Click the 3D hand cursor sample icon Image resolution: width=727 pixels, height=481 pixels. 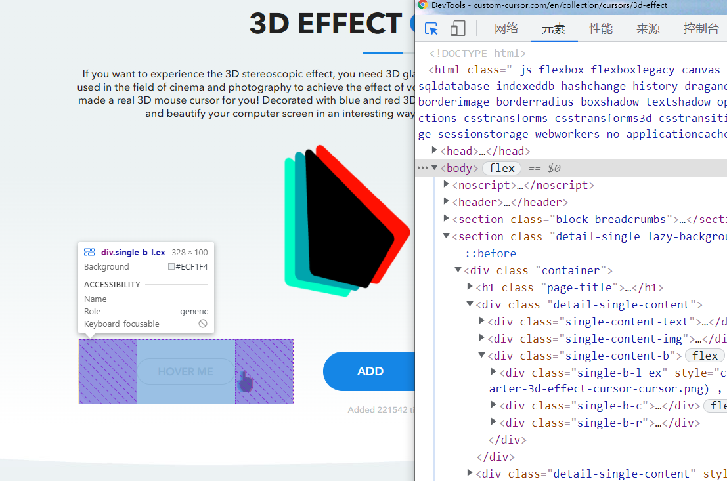pyautogui.click(x=246, y=382)
